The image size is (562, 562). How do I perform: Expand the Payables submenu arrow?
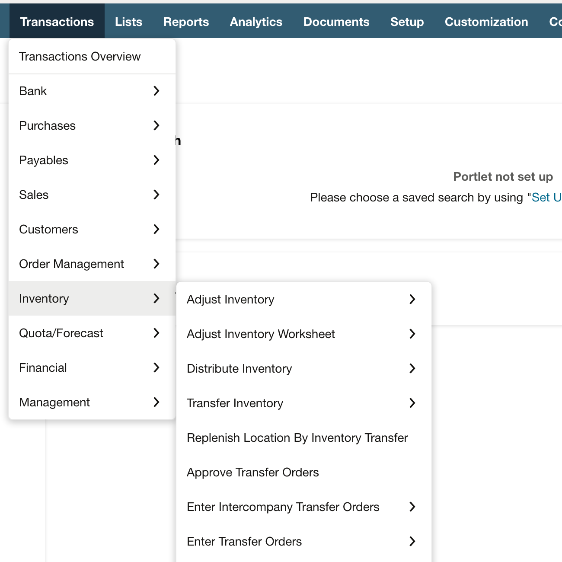(156, 160)
